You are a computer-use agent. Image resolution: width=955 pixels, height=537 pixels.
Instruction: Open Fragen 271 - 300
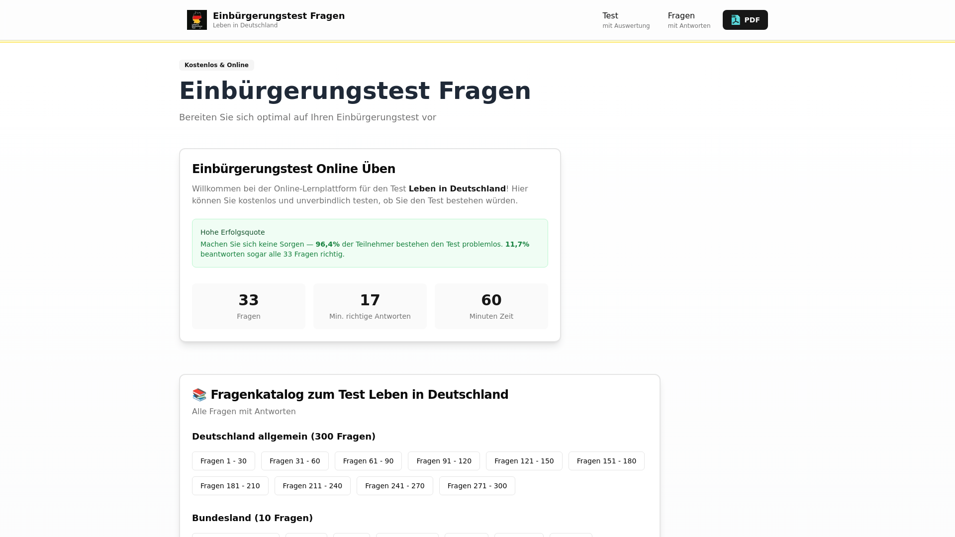tap(477, 486)
